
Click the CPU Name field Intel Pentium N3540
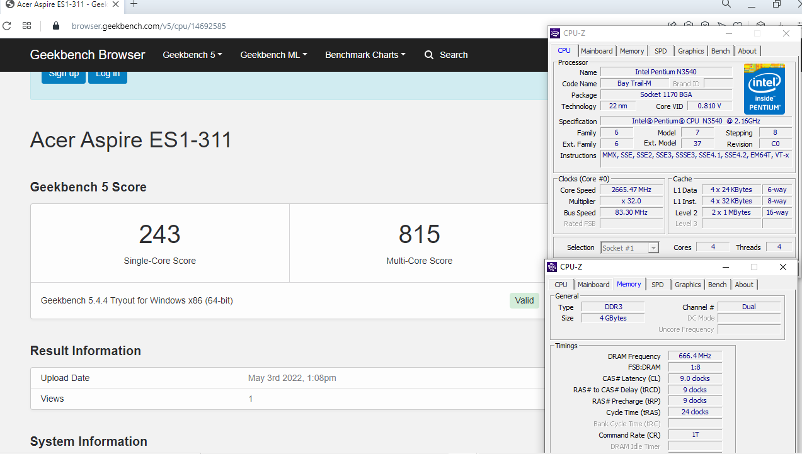tap(666, 72)
